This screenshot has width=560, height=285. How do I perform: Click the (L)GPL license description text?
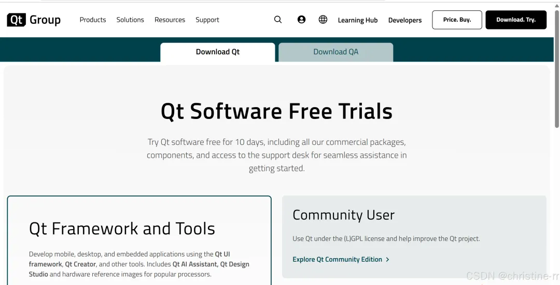tap(386, 238)
